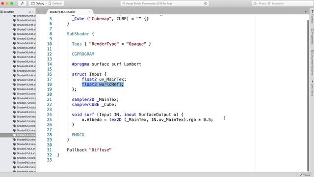Click the shader file icon of Shader37Unlit
This screenshot has width=314, height=177.
14,57
